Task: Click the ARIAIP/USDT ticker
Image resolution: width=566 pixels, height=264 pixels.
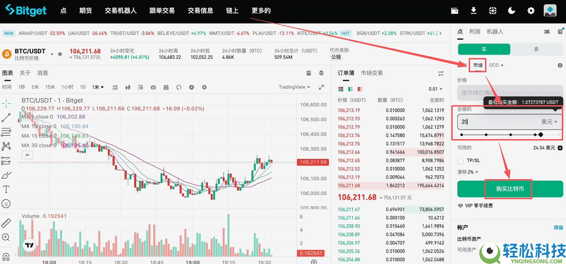Action: pyautogui.click(x=42, y=33)
